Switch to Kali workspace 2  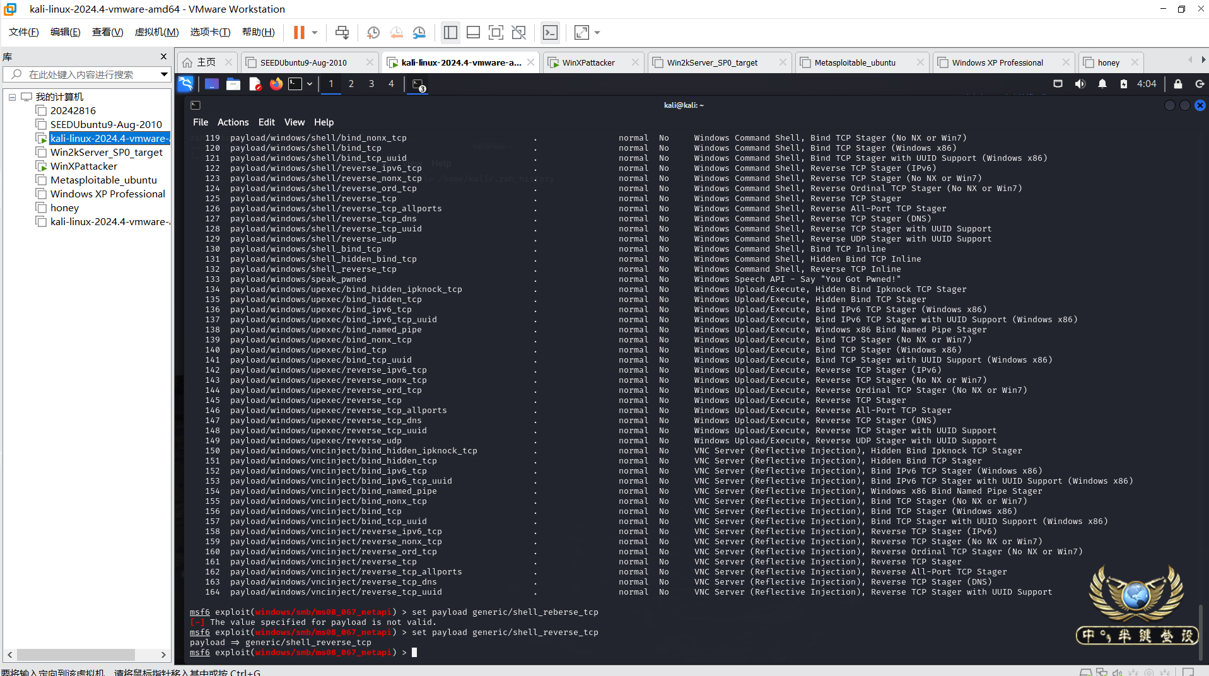click(x=351, y=84)
